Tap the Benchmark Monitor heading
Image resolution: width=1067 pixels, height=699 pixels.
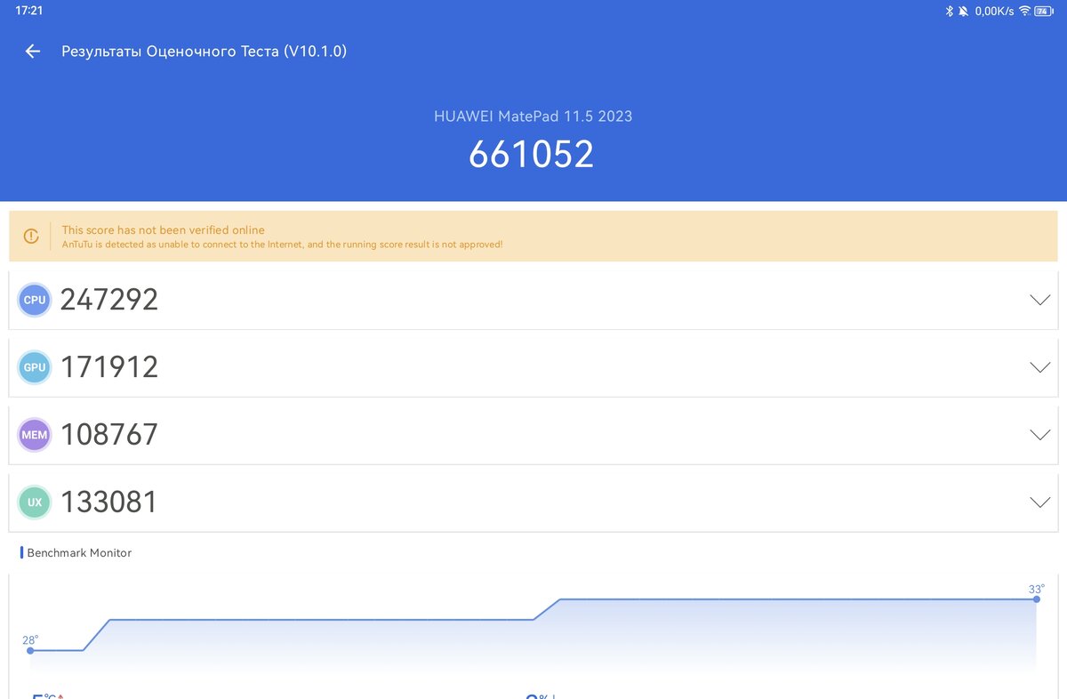pyautogui.click(x=79, y=553)
